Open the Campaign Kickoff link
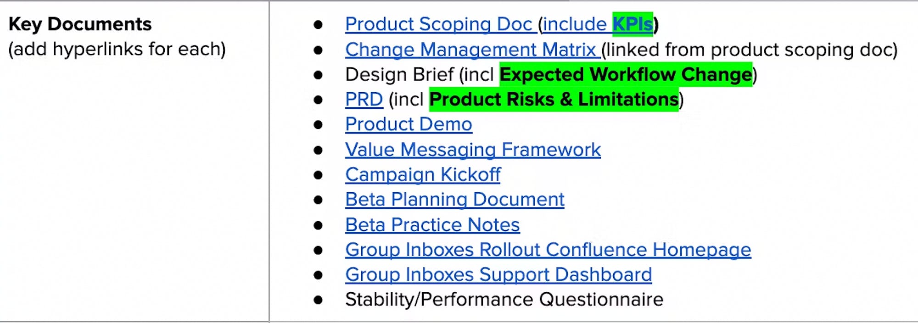918x323 pixels. (x=423, y=174)
